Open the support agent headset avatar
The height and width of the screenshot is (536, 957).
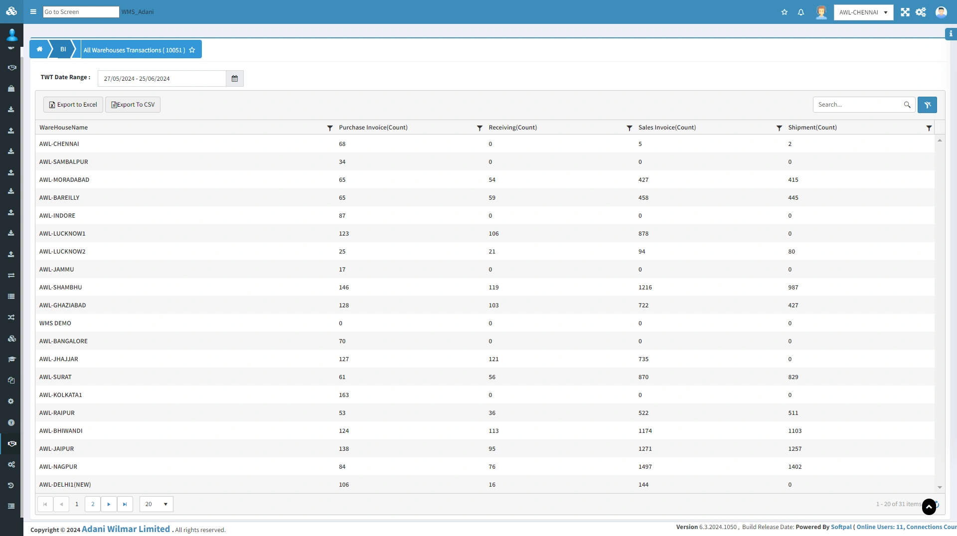(821, 12)
